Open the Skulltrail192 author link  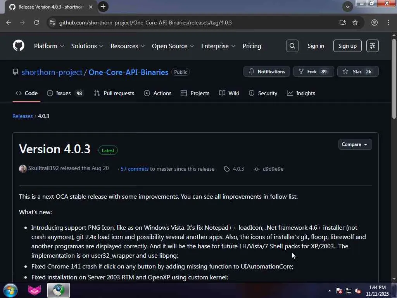click(x=43, y=168)
